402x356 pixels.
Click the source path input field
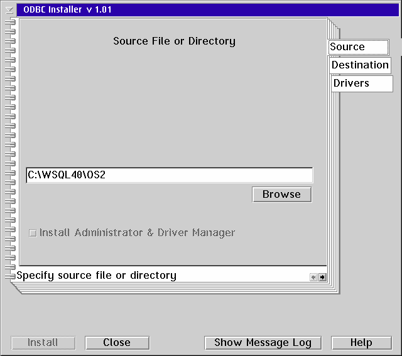pos(170,175)
